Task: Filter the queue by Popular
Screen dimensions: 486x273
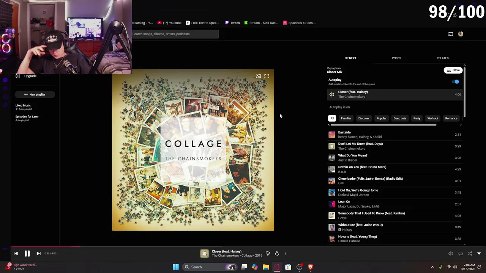Action: tap(381, 118)
